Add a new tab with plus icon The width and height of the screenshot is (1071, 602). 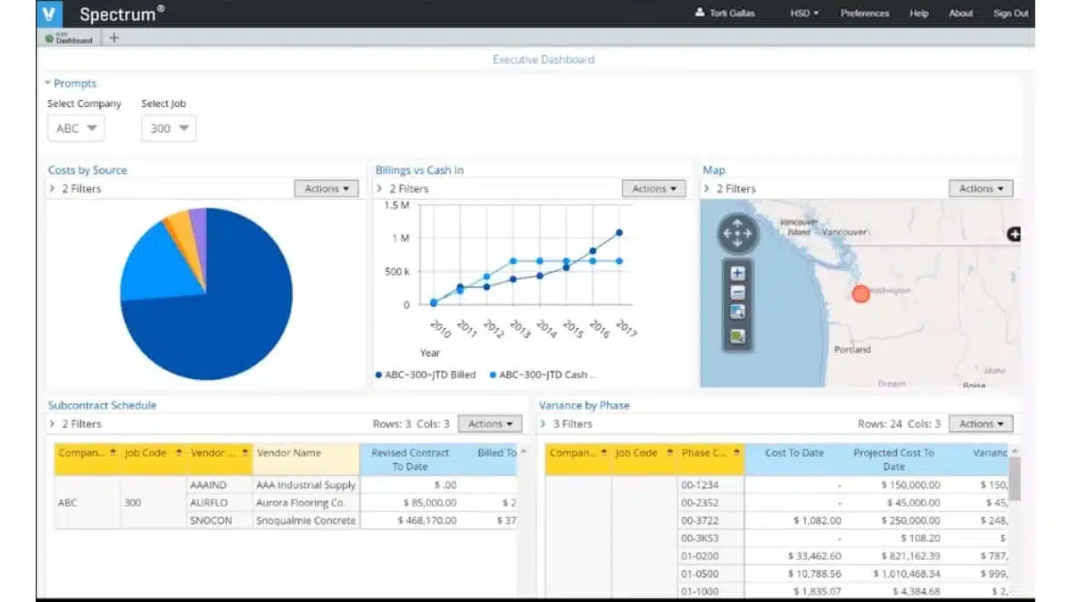(114, 37)
